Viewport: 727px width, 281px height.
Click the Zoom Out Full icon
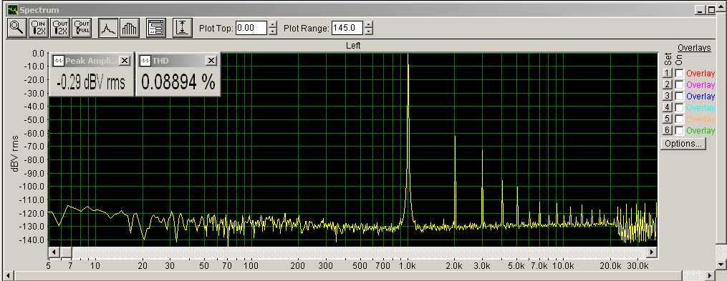coord(82,28)
